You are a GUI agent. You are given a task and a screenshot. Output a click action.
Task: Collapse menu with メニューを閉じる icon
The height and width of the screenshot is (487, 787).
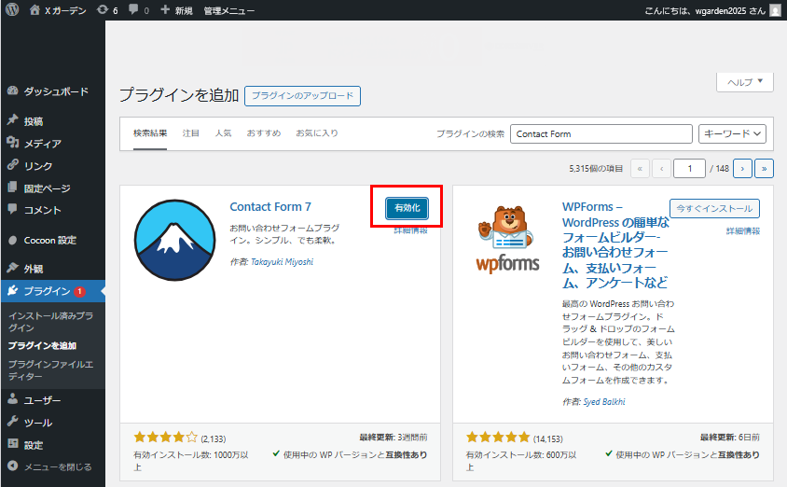(x=12, y=466)
